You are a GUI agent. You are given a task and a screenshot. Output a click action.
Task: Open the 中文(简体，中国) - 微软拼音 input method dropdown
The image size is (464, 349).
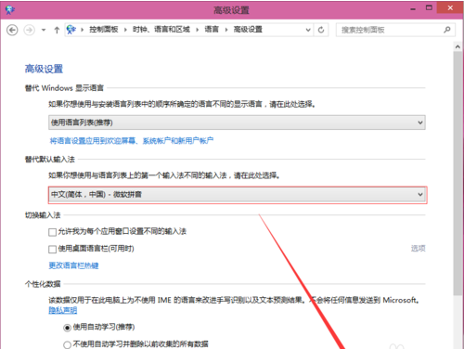pyautogui.click(x=238, y=195)
